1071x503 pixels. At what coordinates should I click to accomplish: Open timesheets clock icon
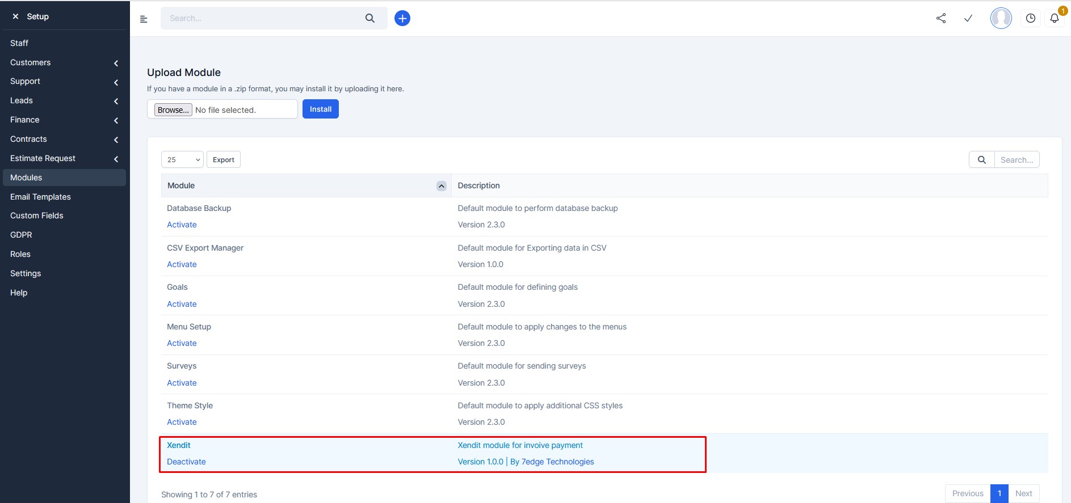click(1031, 18)
